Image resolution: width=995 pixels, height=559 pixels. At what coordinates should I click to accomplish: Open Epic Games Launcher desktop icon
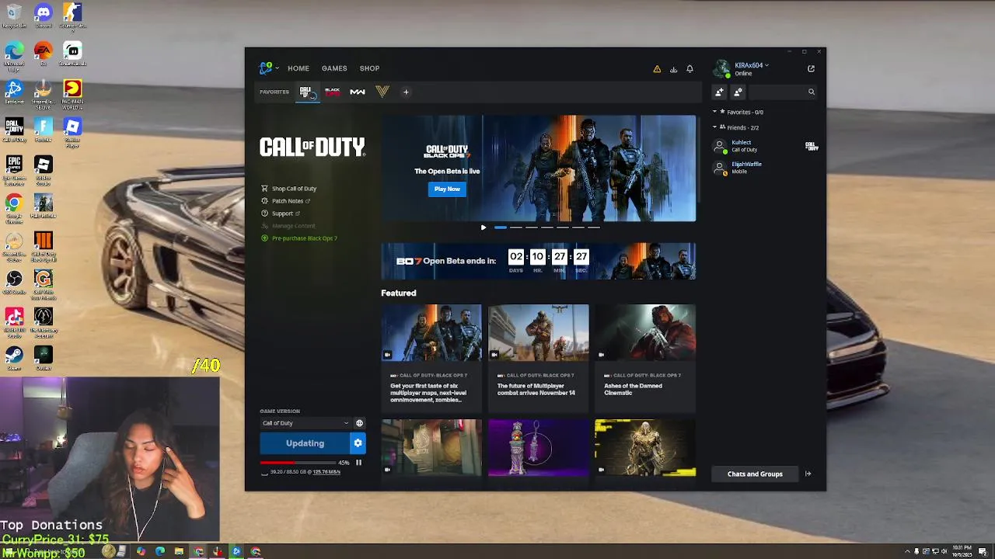tap(14, 168)
